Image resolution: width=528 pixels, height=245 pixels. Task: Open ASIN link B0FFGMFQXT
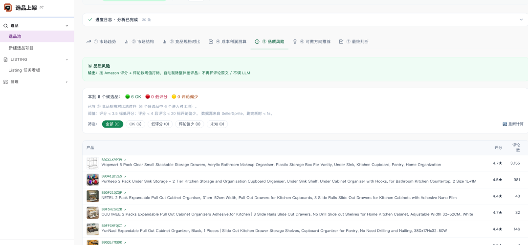[112, 226]
